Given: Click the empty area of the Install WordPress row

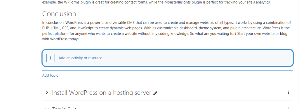Looking at the screenshot, I should (x=219, y=92).
